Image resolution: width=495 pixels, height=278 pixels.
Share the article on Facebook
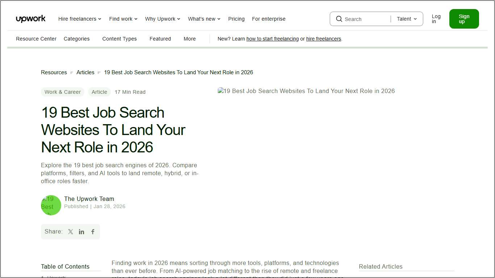tap(93, 232)
